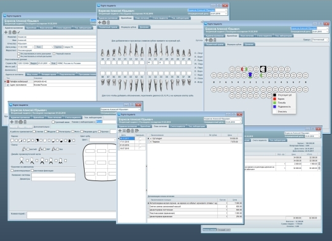332x241 pixels.
Task: Tick the Модели checkbox
Action: tap(46, 132)
